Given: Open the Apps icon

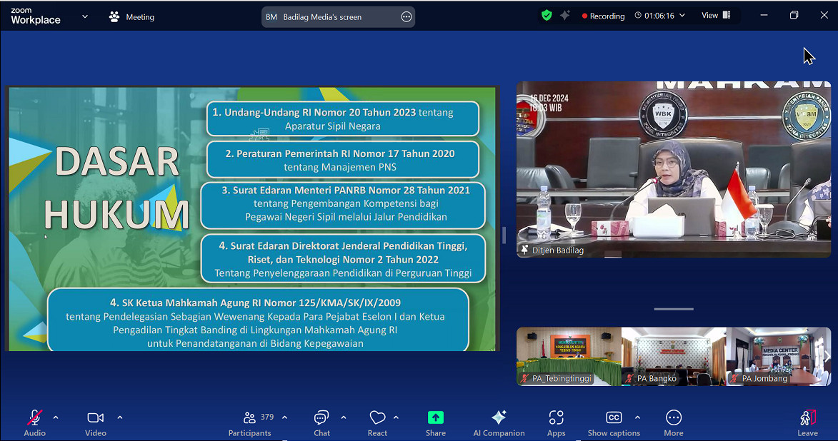Looking at the screenshot, I should pos(556,418).
